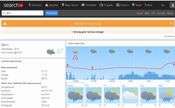175x108 pixels.
Task: Open the Weather section
Action: 52,5
